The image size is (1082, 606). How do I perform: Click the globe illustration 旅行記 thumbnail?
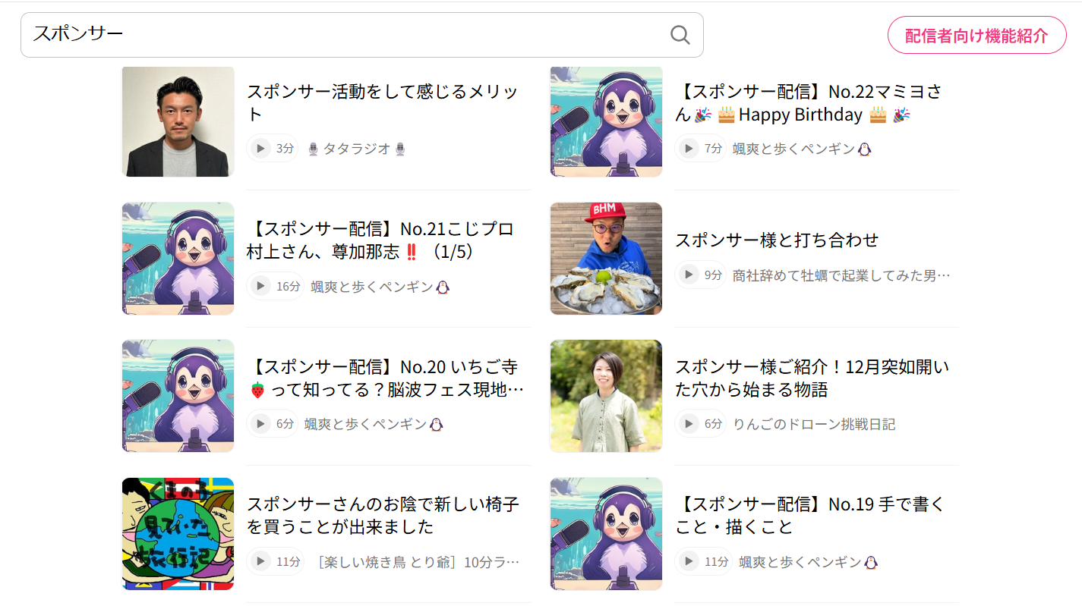pos(178,534)
